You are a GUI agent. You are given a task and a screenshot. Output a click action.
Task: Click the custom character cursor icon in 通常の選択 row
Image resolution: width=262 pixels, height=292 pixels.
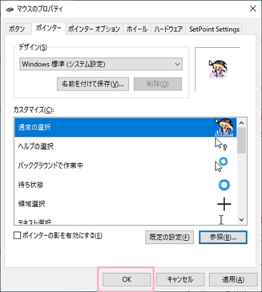coord(225,127)
